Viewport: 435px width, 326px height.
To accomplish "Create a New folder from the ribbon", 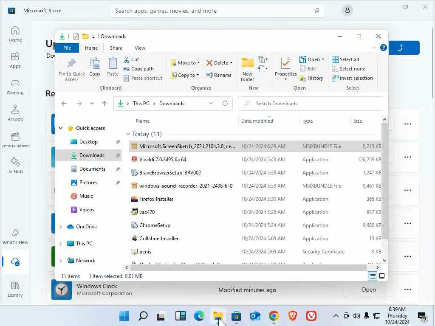I will click(x=248, y=69).
